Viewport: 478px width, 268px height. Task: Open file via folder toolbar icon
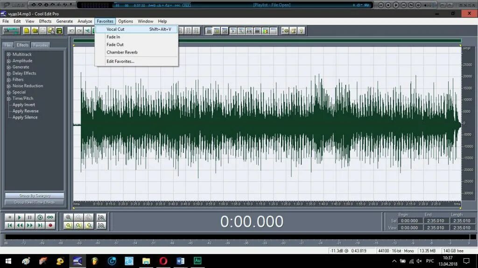(x=35, y=31)
